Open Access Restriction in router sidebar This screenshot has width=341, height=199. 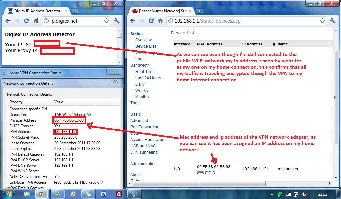click(147, 139)
